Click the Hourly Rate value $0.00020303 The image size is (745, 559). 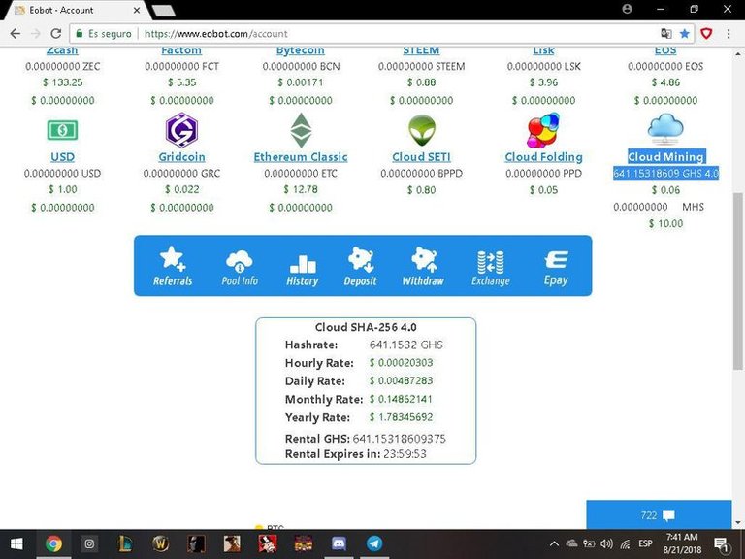pos(401,363)
